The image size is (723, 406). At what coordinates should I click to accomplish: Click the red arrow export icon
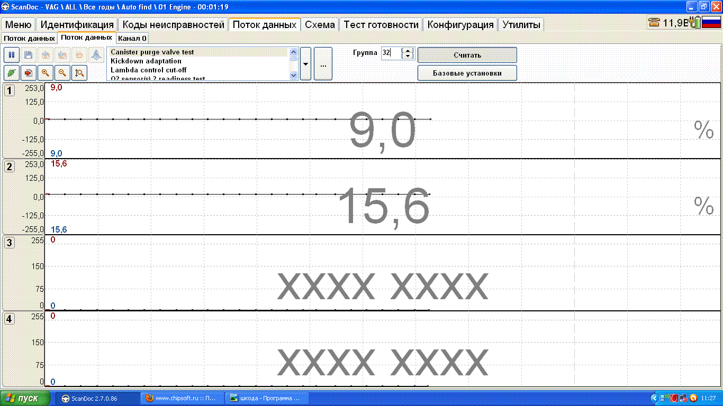coord(29,73)
